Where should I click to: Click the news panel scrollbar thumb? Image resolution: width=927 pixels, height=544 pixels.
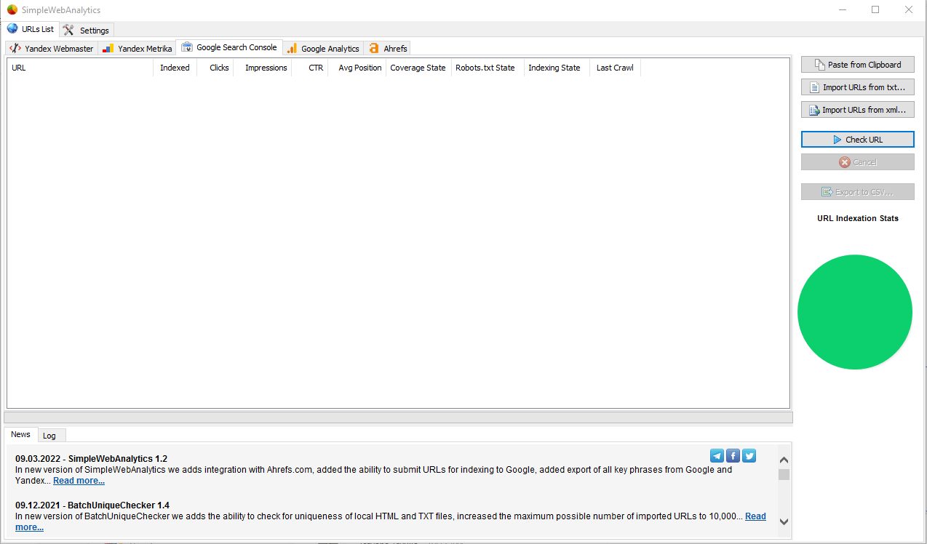pos(784,475)
